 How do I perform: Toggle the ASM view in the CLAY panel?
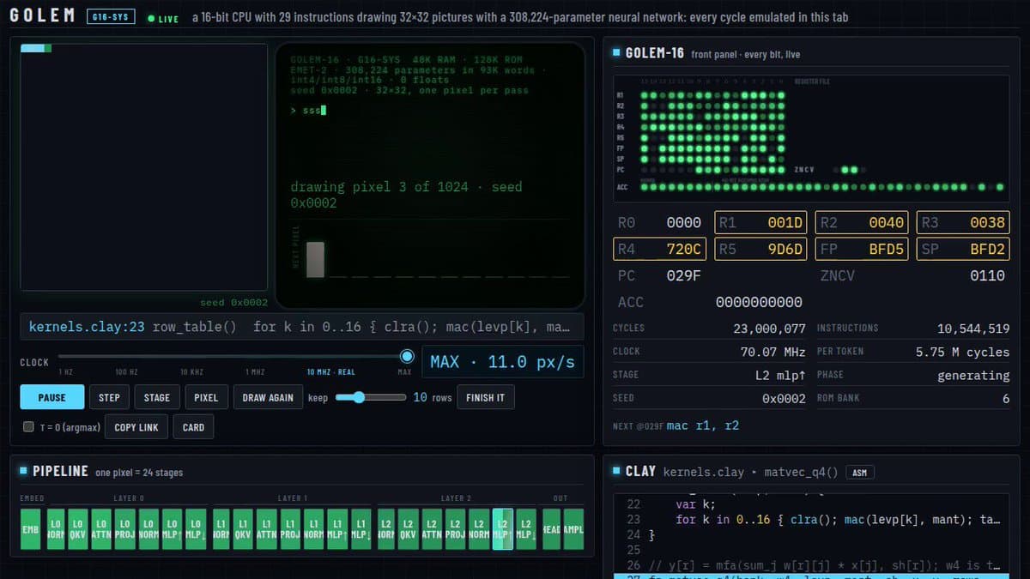860,472
